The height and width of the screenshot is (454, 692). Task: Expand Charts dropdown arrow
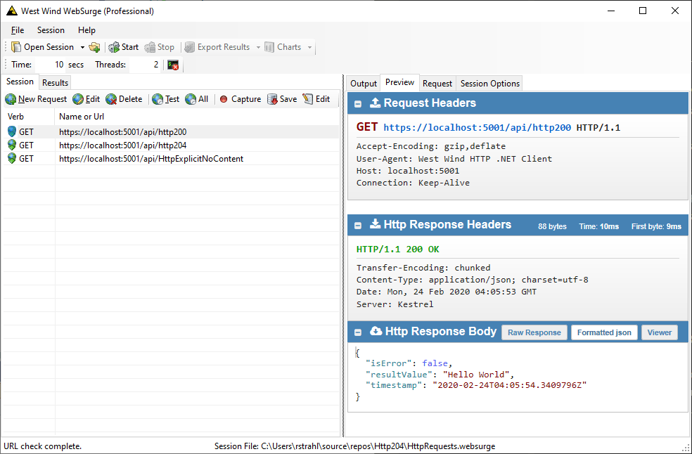pos(310,47)
